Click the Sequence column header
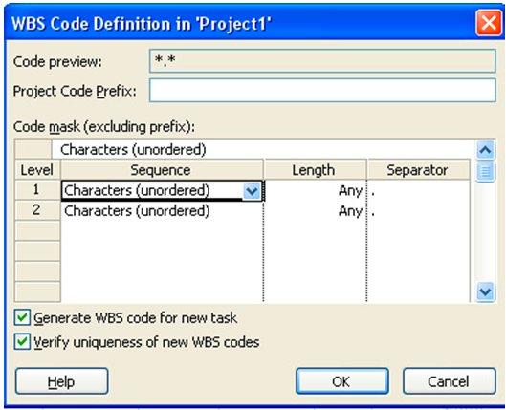The height and width of the screenshot is (410, 506). (x=162, y=169)
